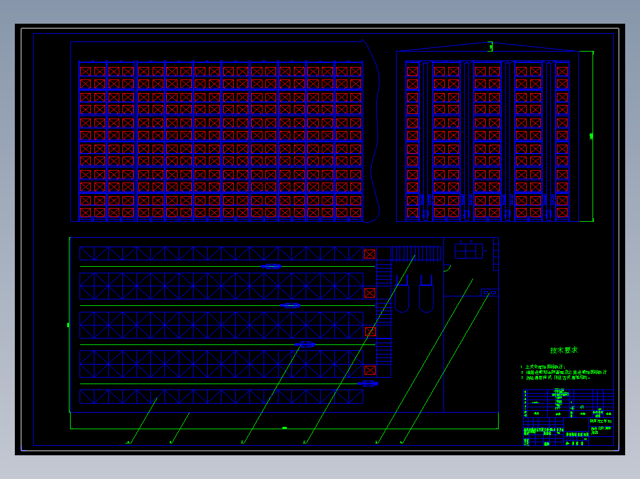Select the title block in the drawing's bottom-right corner
This screenshot has width=640, height=479.
tap(568, 417)
